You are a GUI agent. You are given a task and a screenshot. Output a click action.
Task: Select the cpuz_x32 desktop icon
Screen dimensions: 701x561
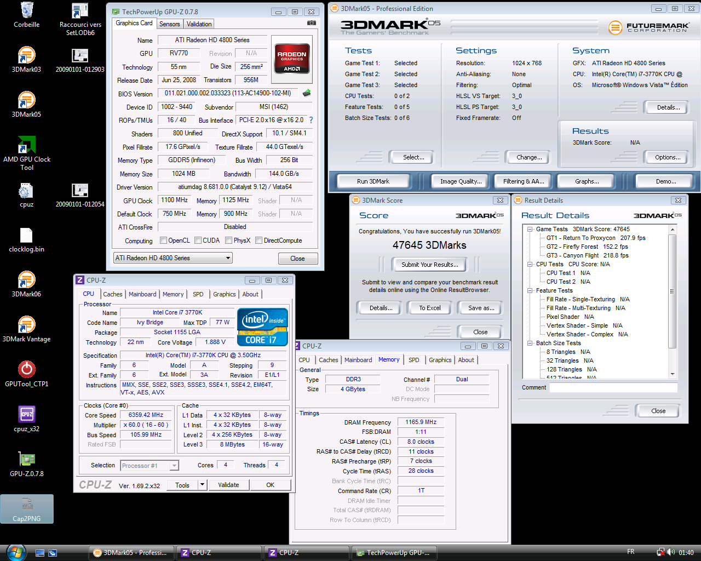26,419
